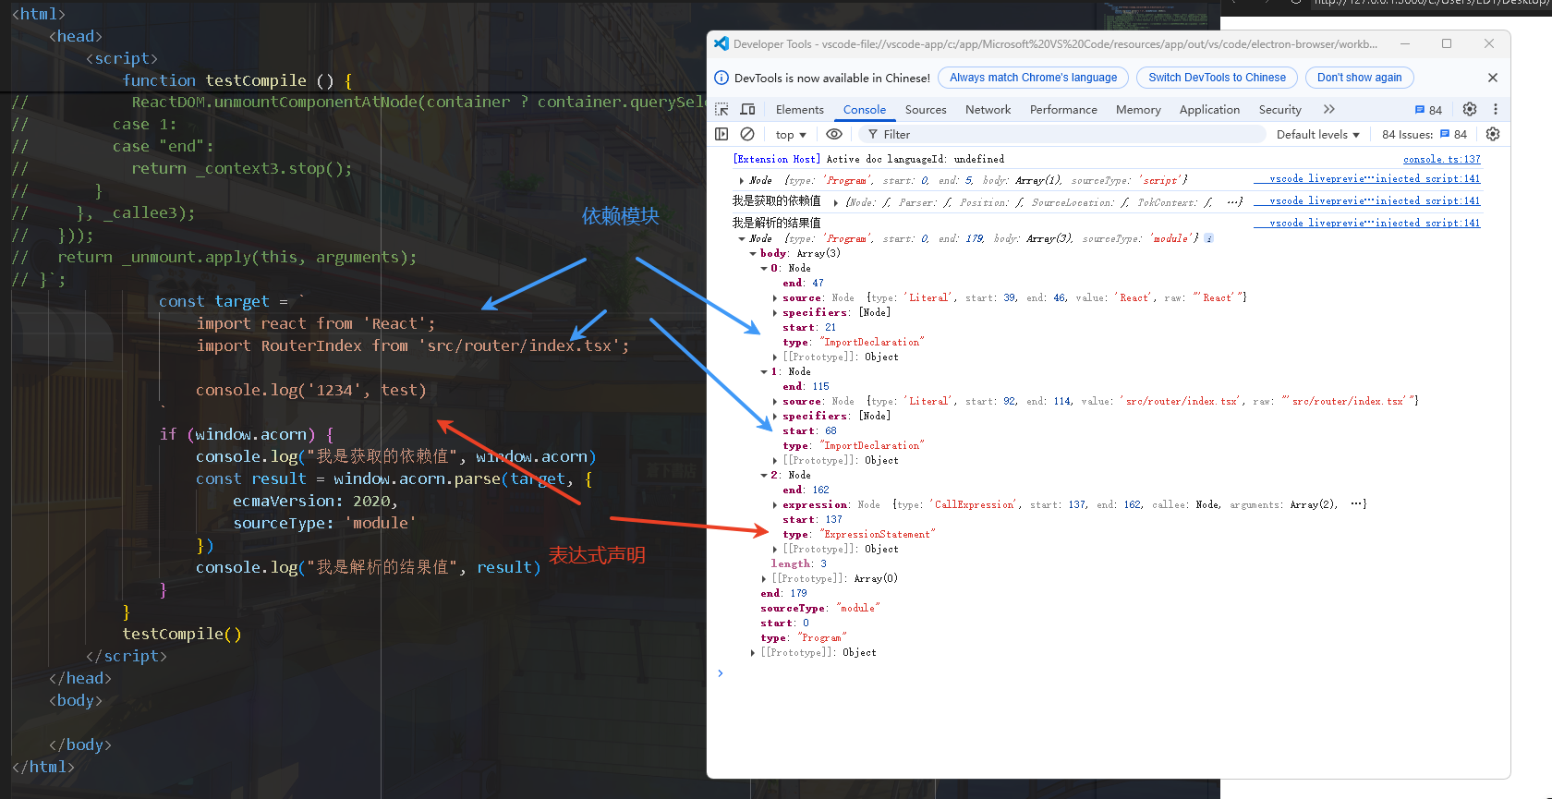1552x799 pixels.
Task: Click the 'import react from' code line
Action: [315, 323]
